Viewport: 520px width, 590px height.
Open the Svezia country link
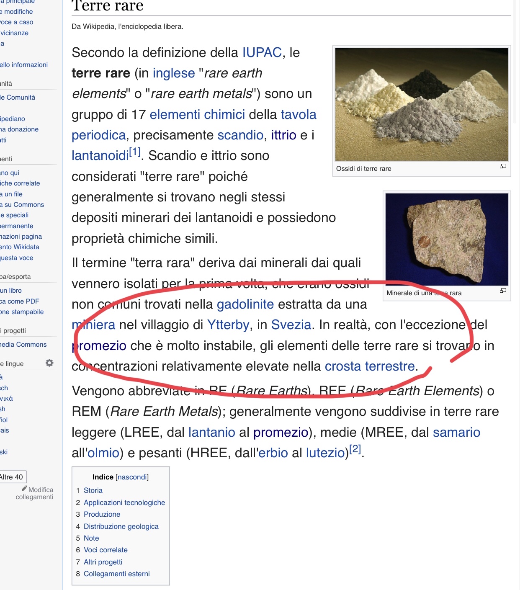[291, 325]
